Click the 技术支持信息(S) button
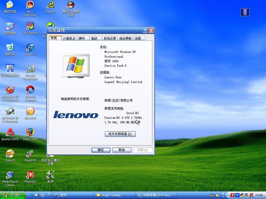Screen dimensions: 266x199 point(120,134)
